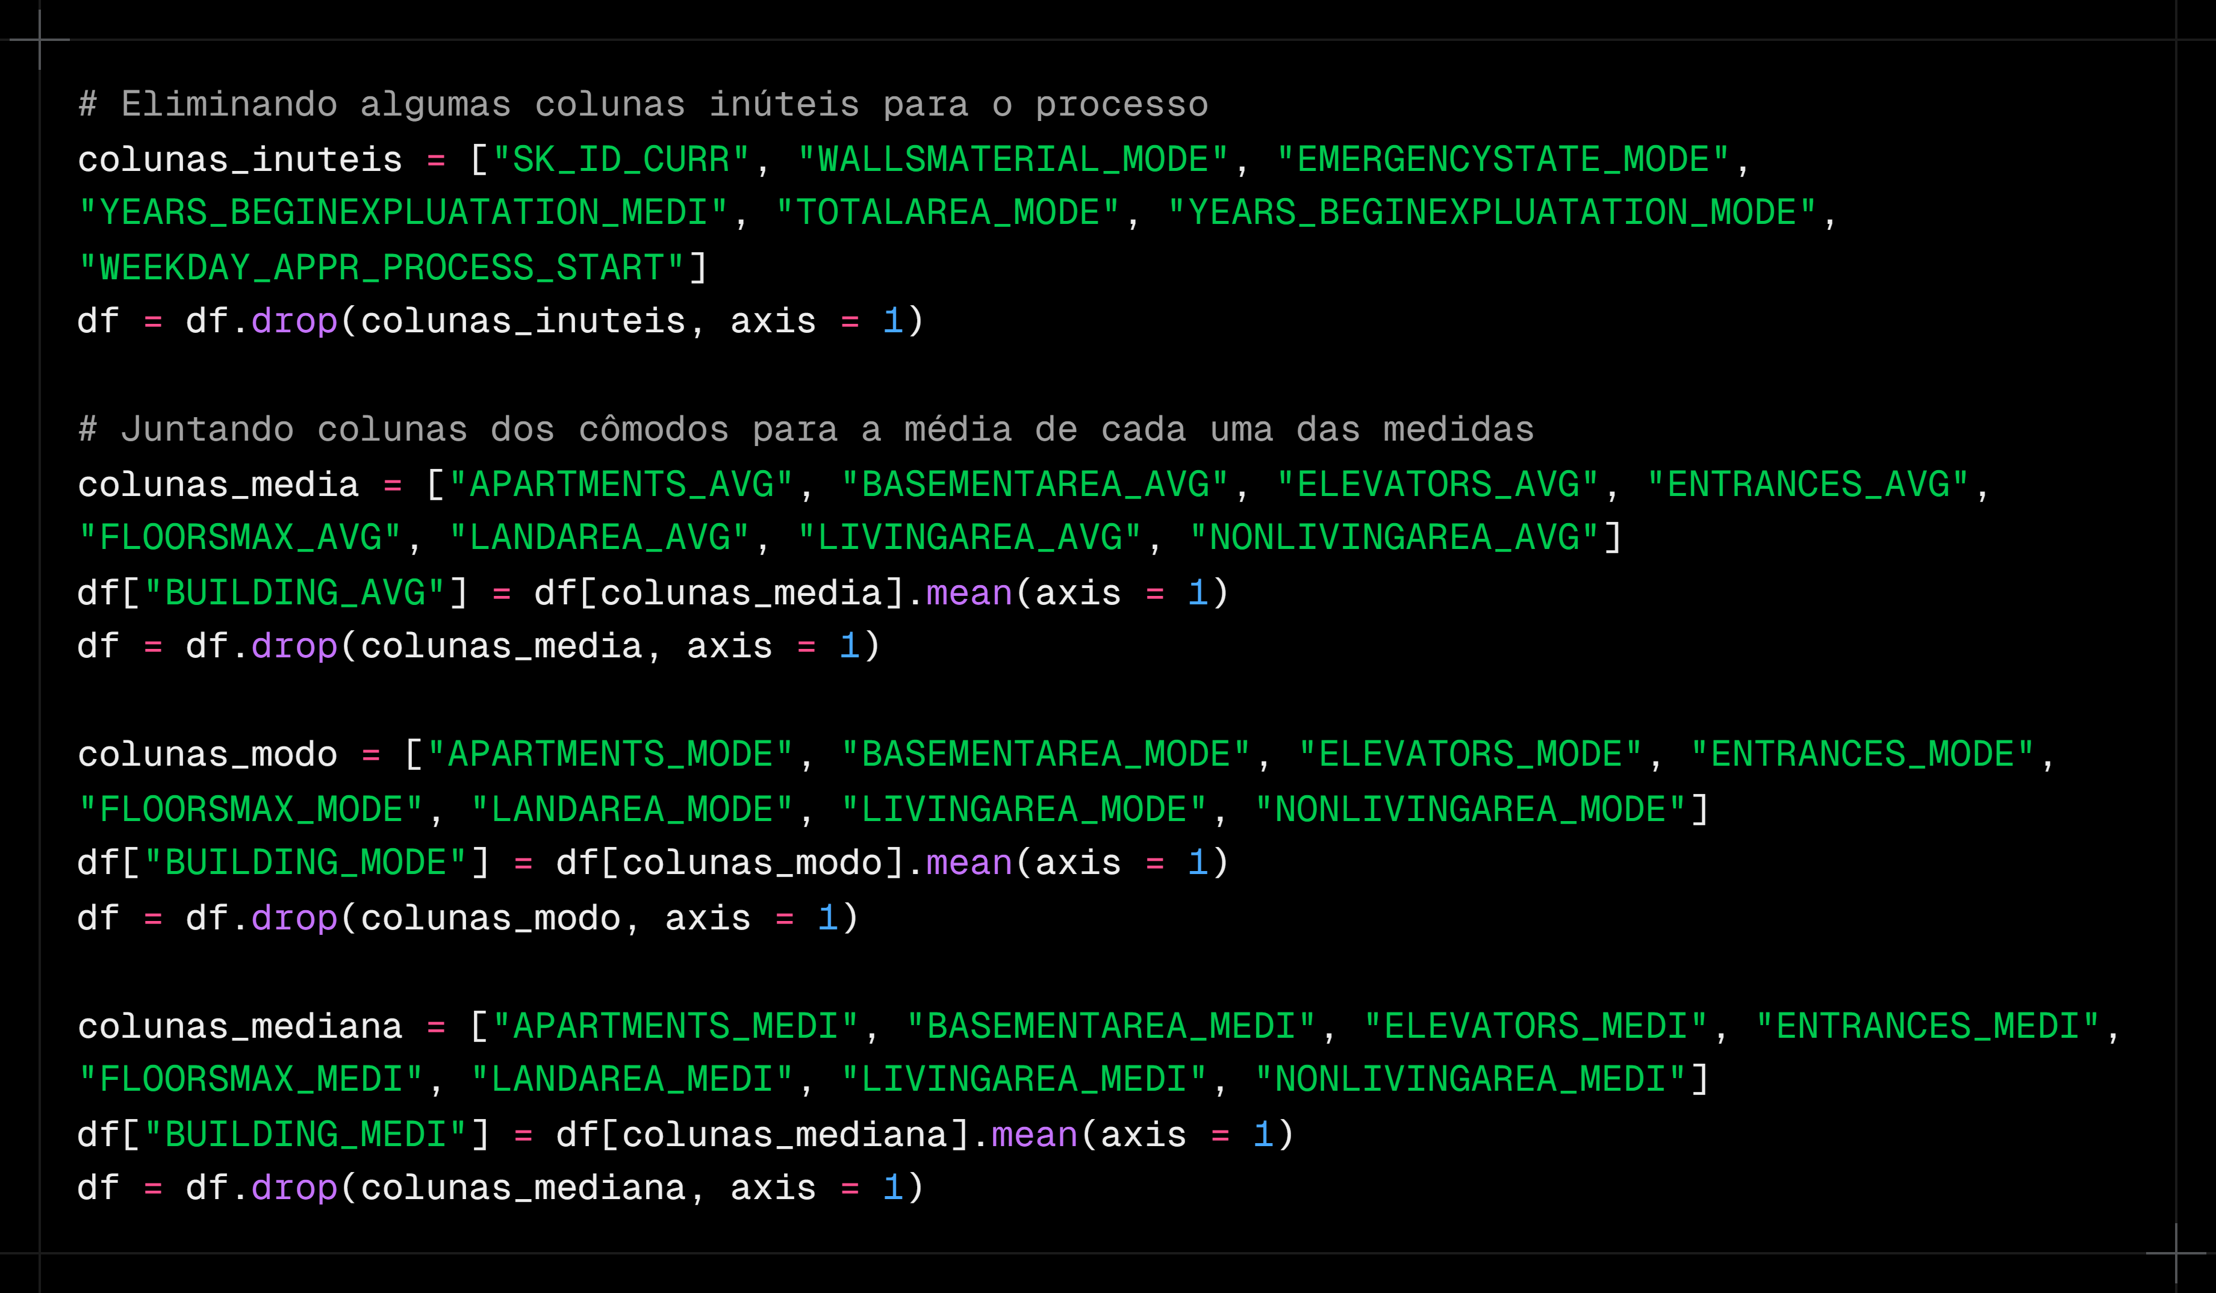
Task: Click the string "TOTALAREA_MODE"
Action: (948, 212)
